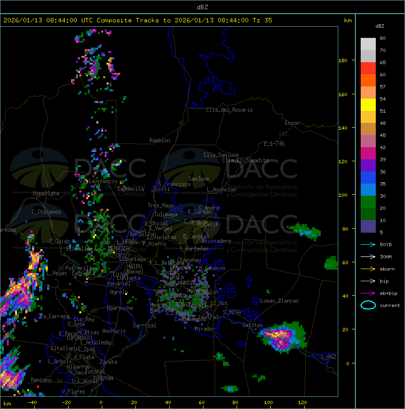Select the Catitas map label
405x409 pixels.
pyautogui.click(x=253, y=325)
